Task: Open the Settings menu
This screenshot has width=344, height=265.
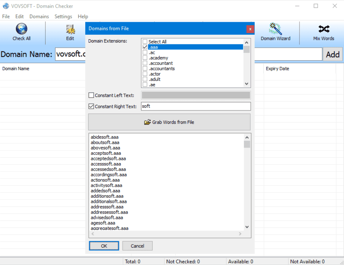Action: pyautogui.click(x=63, y=16)
